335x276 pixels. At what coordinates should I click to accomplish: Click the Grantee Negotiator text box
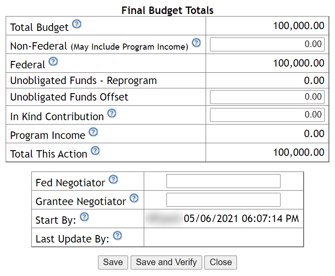(x=223, y=200)
